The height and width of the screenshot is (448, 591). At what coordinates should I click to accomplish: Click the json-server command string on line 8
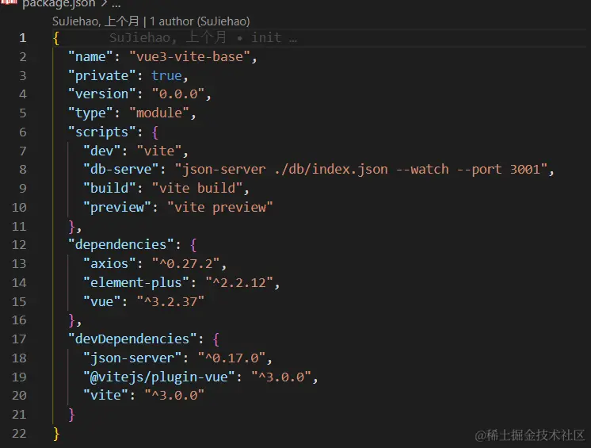tap(361, 170)
